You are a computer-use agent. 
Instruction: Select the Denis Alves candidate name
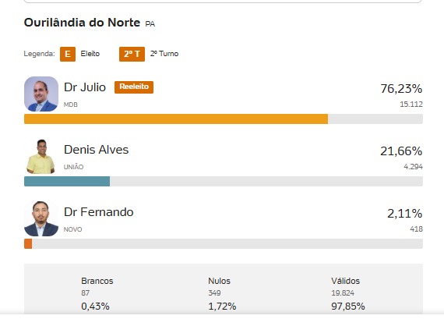97,150
